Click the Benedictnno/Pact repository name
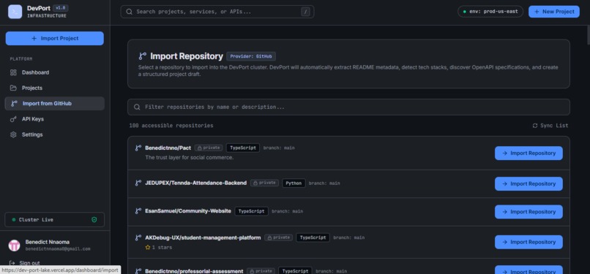This screenshot has height=274, width=590. click(x=168, y=148)
